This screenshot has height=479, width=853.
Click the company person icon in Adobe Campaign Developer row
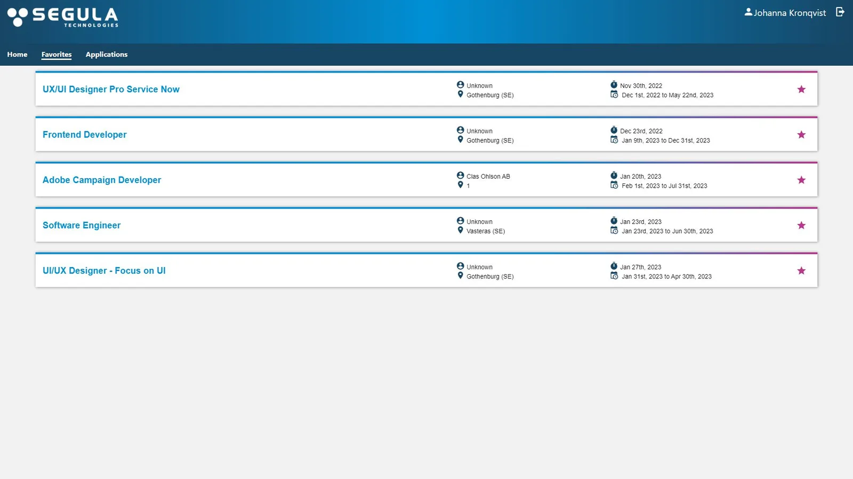point(461,175)
